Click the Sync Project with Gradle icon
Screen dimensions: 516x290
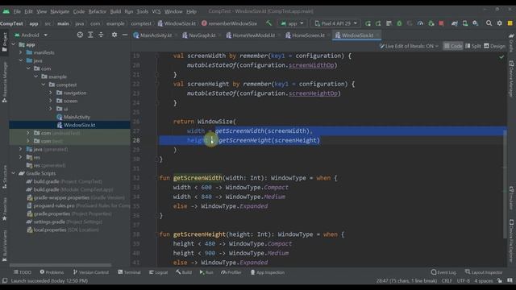point(455,23)
